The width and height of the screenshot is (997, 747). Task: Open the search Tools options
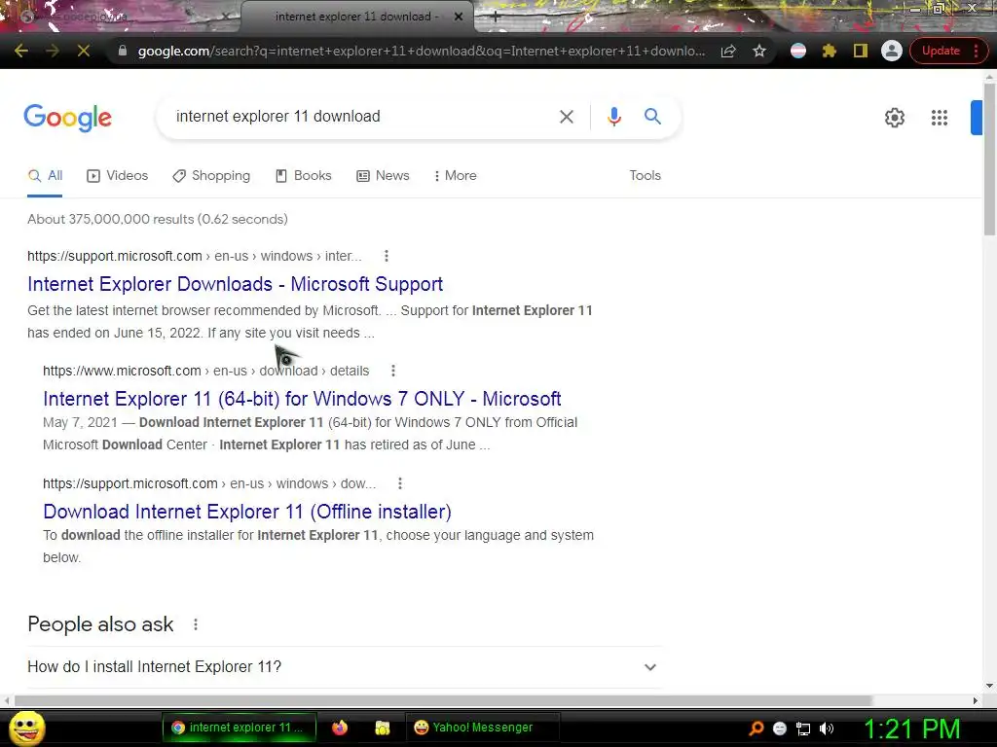point(645,175)
